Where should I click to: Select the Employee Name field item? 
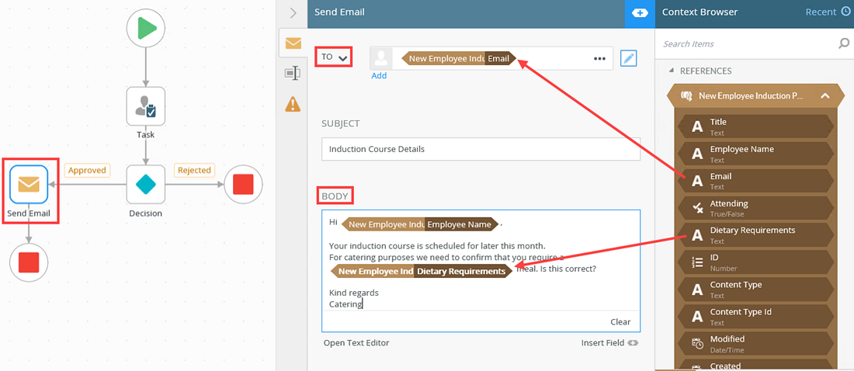tap(756, 154)
